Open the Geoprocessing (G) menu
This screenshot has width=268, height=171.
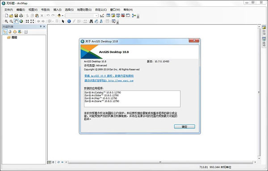[84, 10]
